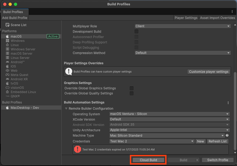Collapse Remote Builder Configuration section
The height and width of the screenshot is (166, 237).
(66, 108)
